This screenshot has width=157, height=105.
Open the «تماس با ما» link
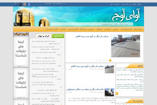tap(115, 4)
